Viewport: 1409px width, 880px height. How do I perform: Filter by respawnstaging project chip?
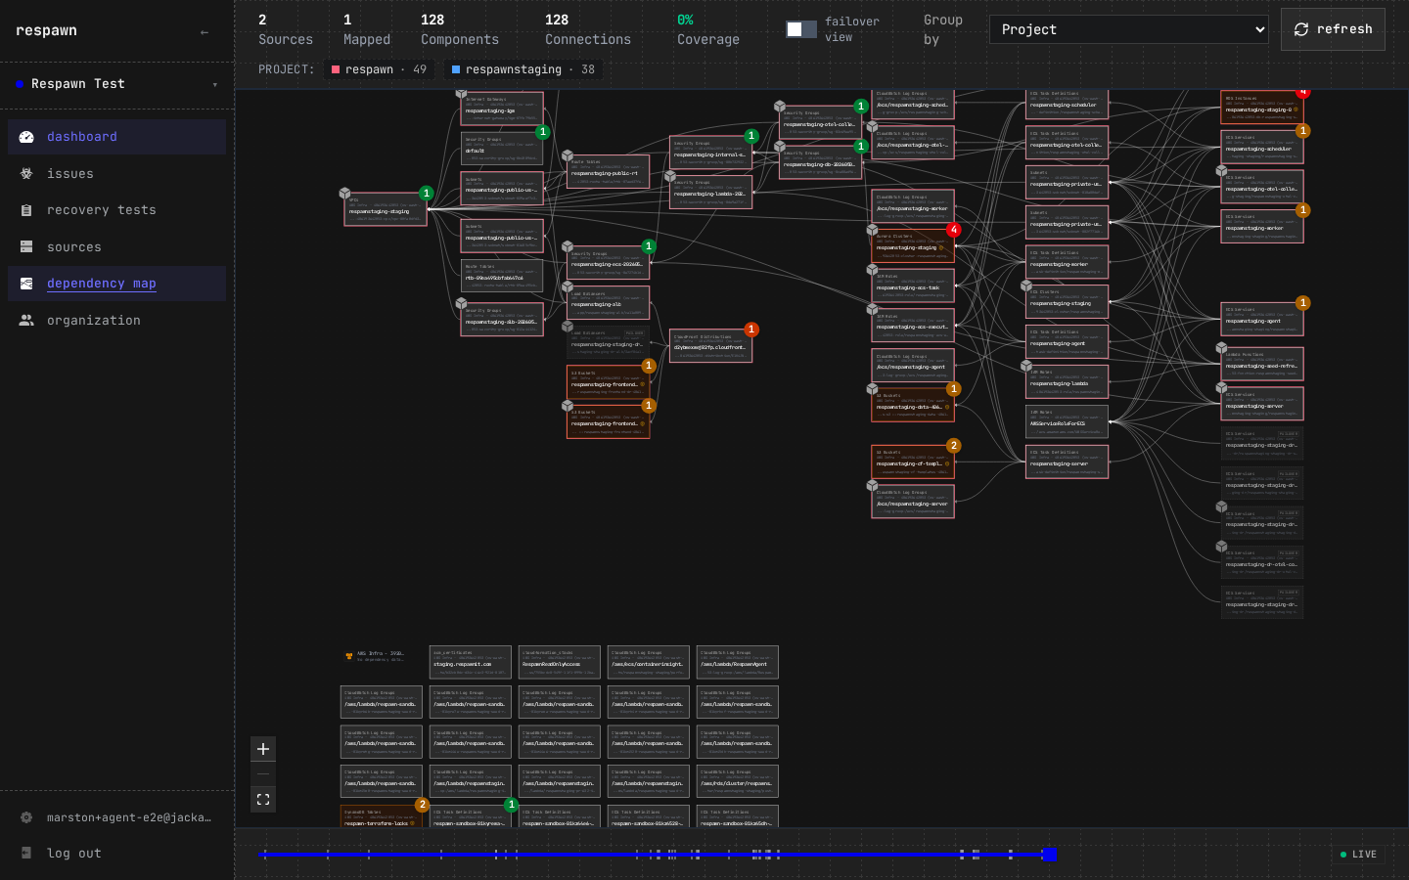pos(523,69)
